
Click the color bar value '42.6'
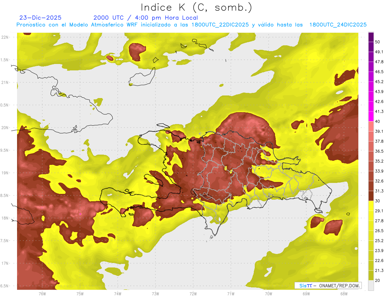(x=379, y=102)
